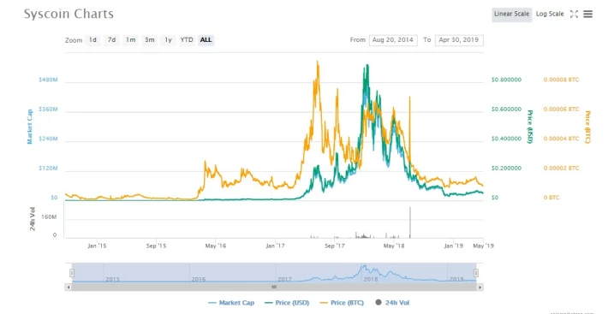Click the Syscoin Charts heading
Viewport: 608px width, 314px height.
[69, 14]
